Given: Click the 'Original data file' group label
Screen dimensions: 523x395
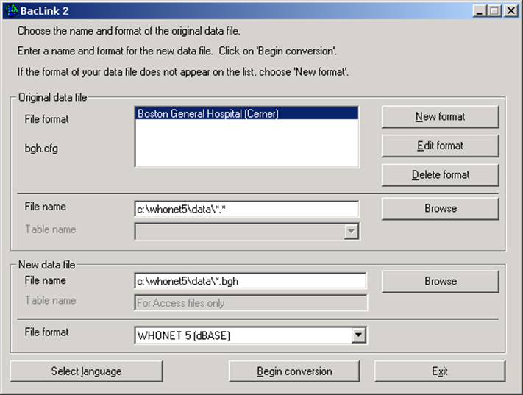Looking at the screenshot, I should coord(53,97).
